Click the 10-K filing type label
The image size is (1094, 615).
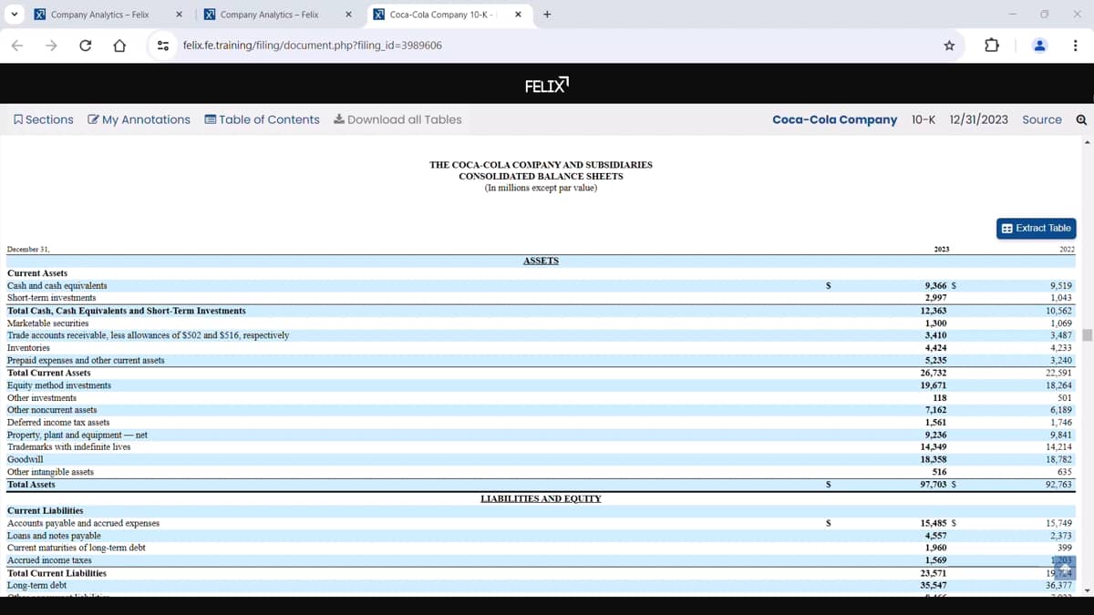click(x=923, y=119)
